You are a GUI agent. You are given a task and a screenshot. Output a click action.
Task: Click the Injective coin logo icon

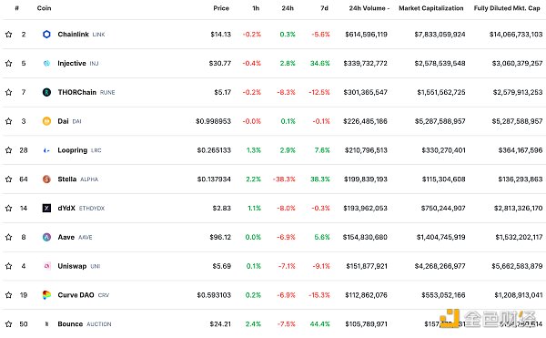(x=46, y=63)
